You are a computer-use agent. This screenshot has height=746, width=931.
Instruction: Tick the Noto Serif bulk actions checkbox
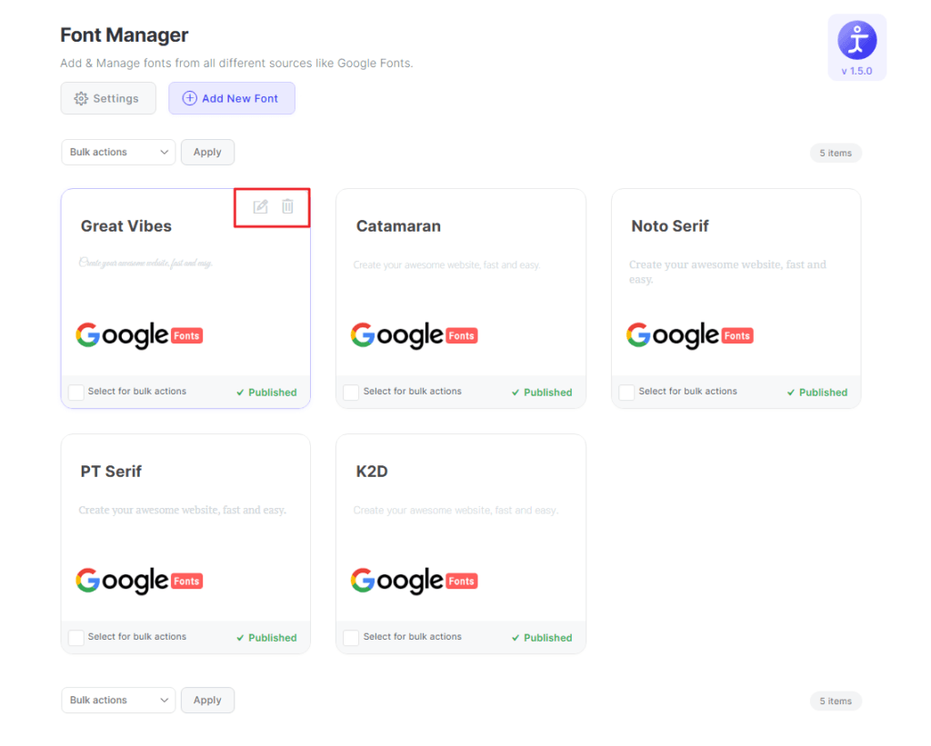coord(626,393)
